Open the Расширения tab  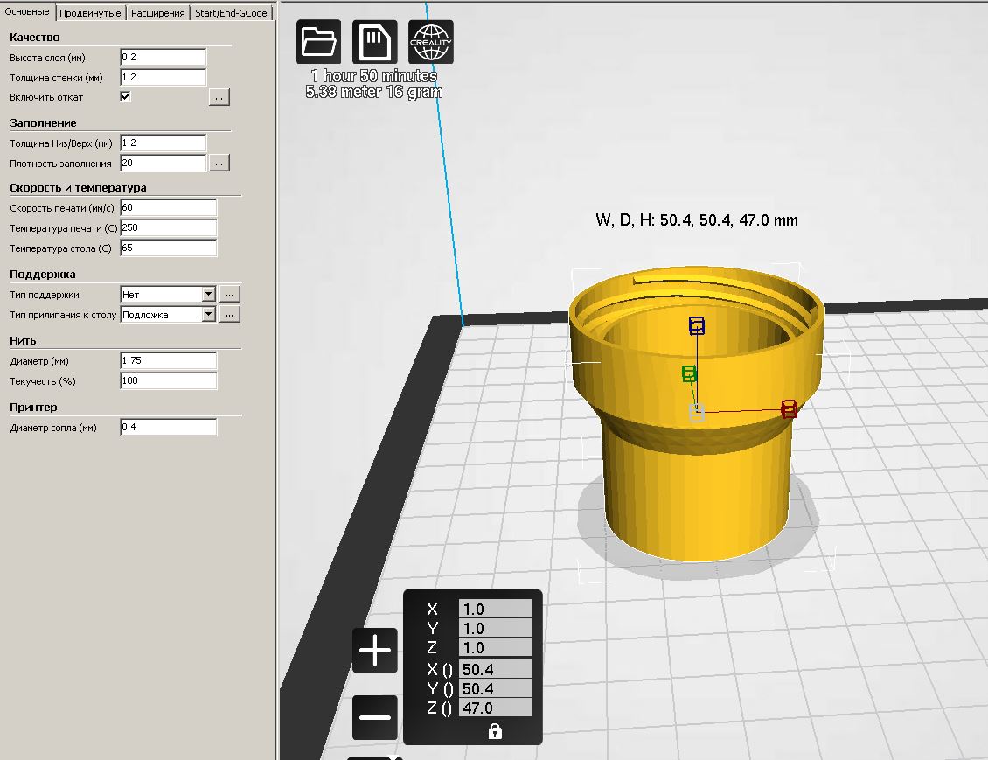157,13
